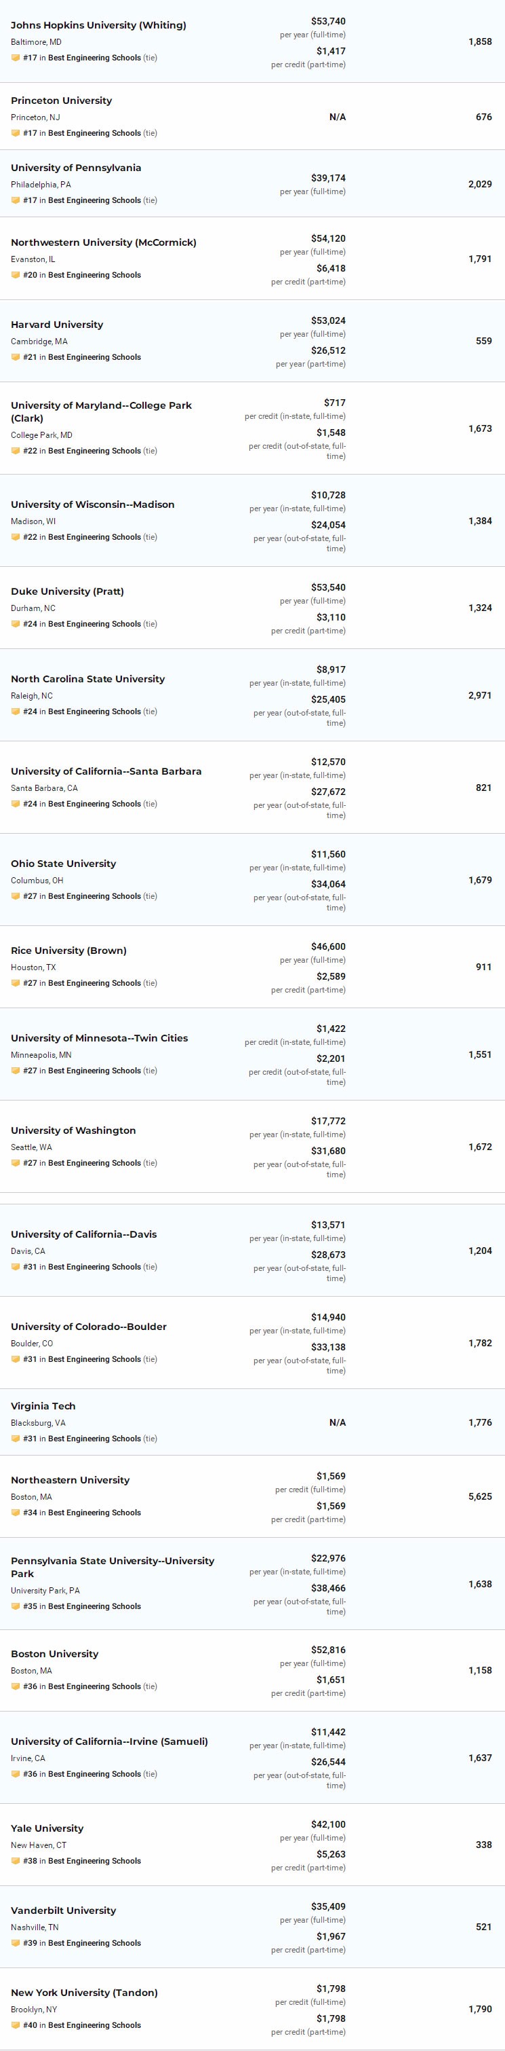505x2051 pixels.
Task: Click the ranking badge icon for Duke University
Action: click(x=15, y=624)
